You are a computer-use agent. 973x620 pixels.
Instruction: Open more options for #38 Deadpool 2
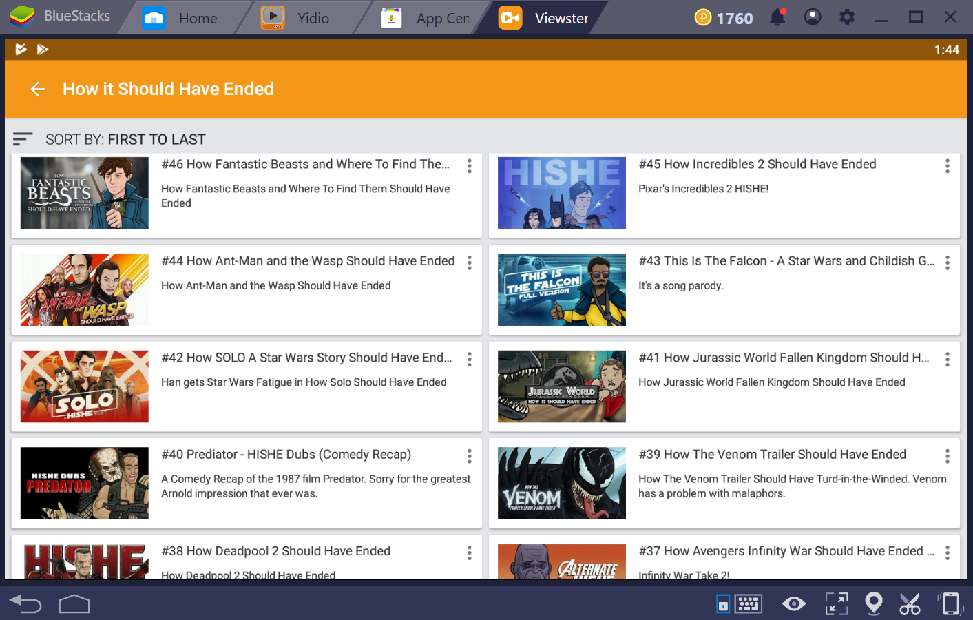[470, 552]
